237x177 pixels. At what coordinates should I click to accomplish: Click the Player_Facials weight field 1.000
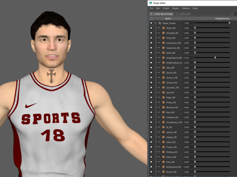tap(188, 23)
